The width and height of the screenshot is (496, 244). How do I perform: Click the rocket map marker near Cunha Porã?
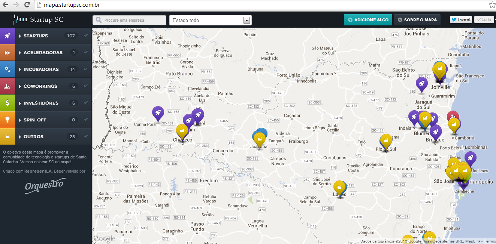158,112
